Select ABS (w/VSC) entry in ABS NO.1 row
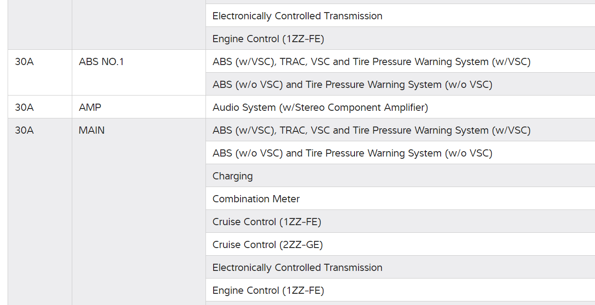Image resolution: width=595 pixels, height=305 pixels. tap(371, 62)
